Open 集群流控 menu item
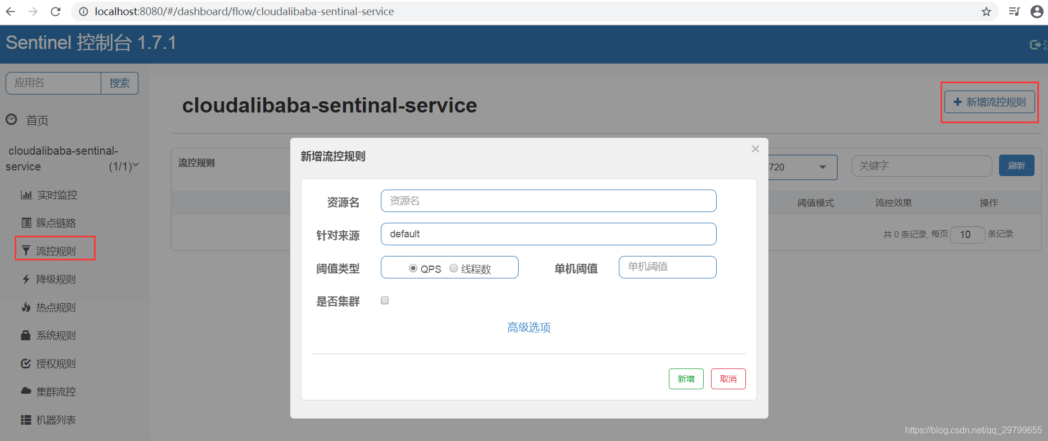Screen dimensions: 1048x441 click(x=56, y=391)
